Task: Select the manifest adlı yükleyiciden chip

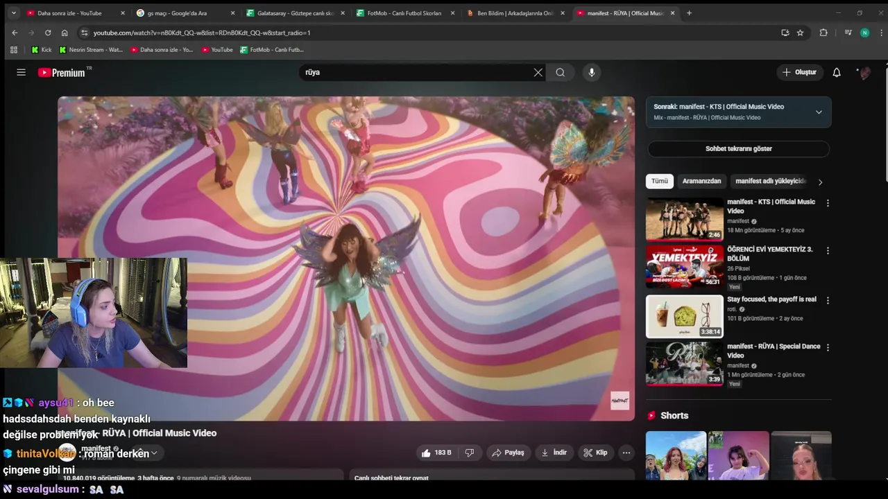Action: 771,182
